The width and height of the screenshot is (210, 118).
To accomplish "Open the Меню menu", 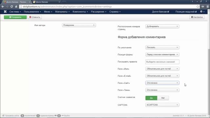I will [48, 12].
